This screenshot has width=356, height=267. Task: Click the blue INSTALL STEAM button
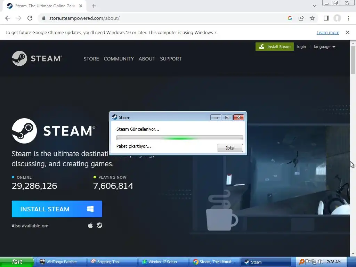pos(57,209)
